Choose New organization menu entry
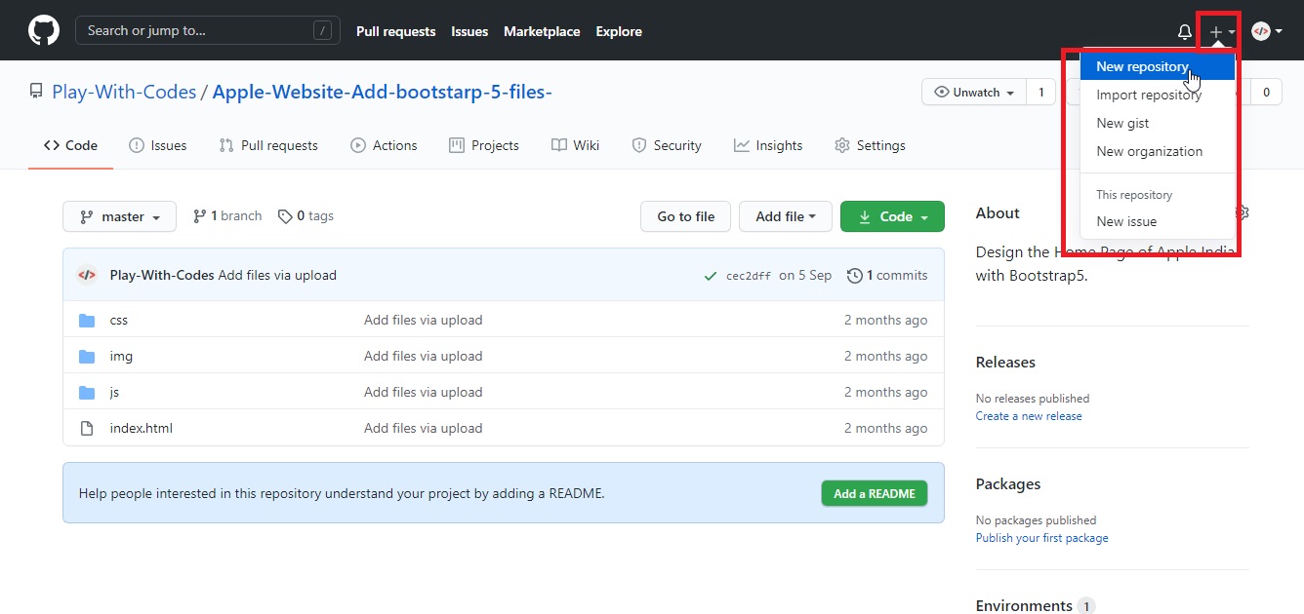This screenshot has width=1304, height=614. click(1157, 151)
